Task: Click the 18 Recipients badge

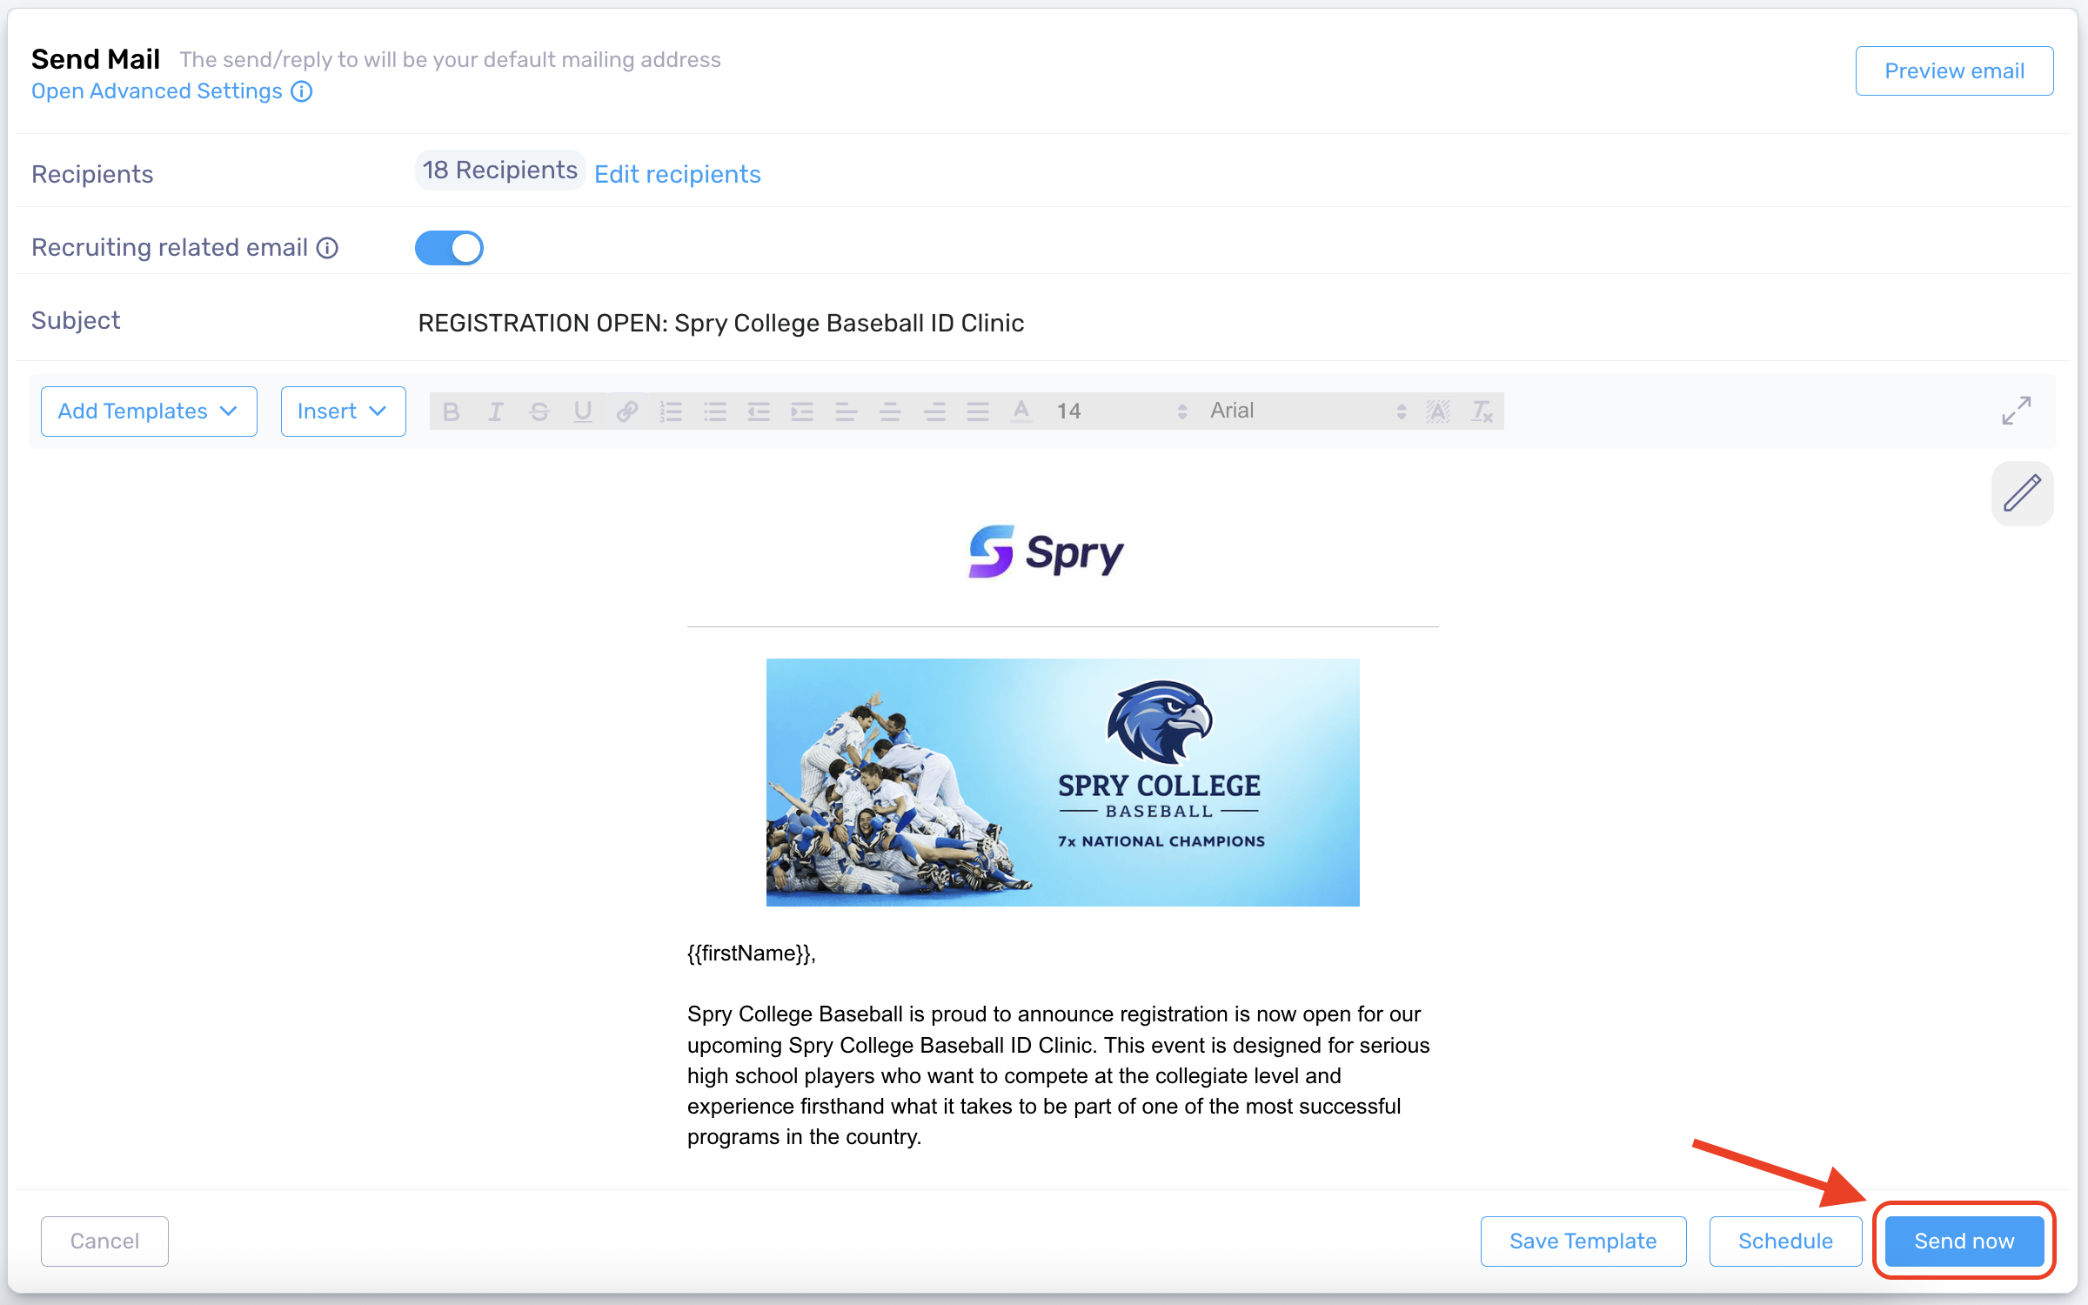Action: pyautogui.click(x=500, y=171)
